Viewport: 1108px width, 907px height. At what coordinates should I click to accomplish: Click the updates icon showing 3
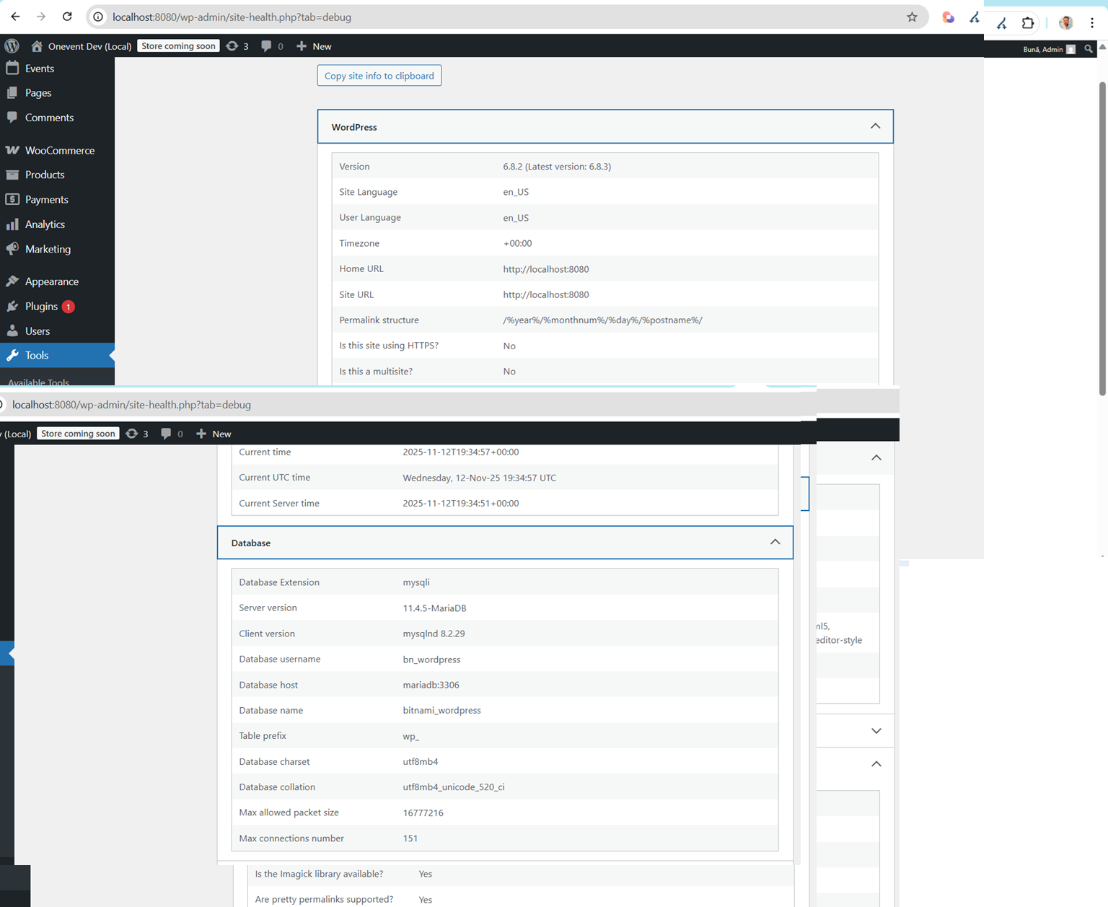coord(237,46)
